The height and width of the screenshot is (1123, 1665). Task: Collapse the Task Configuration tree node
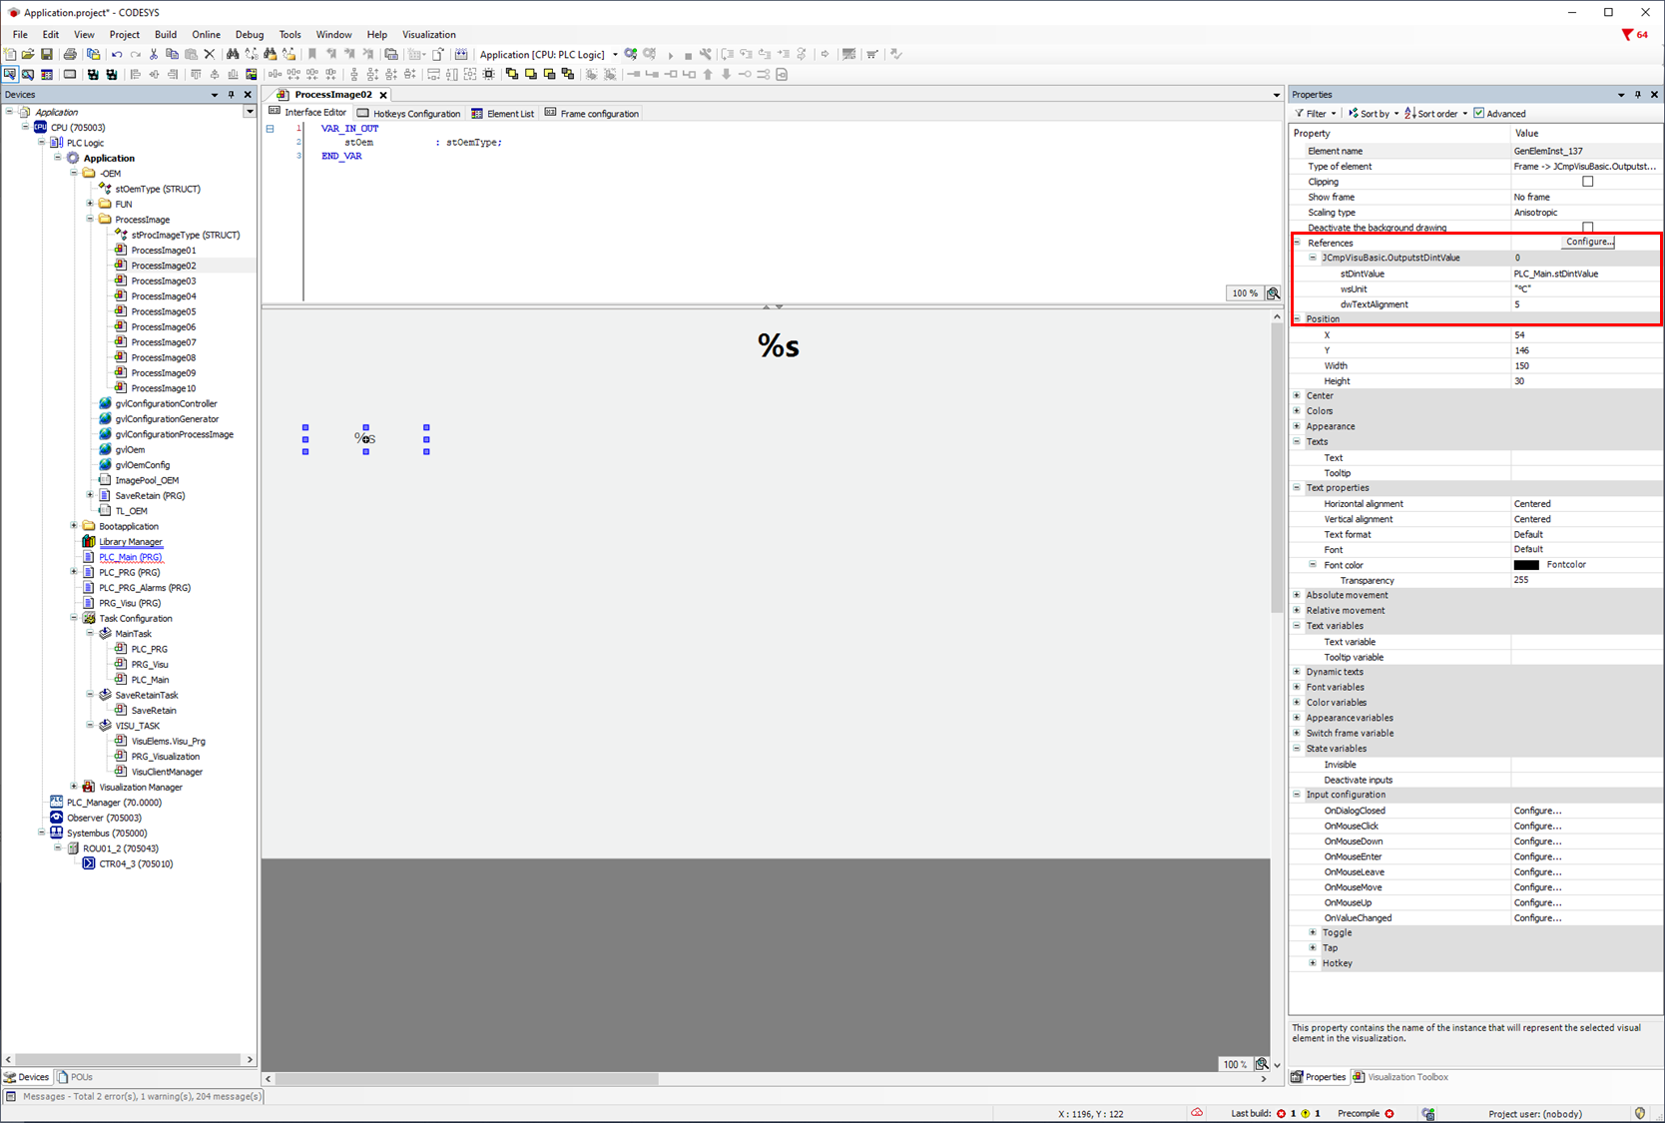click(x=74, y=619)
